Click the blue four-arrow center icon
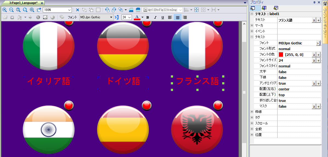Viewport: 328px width, 157px height. click(x=196, y=10)
